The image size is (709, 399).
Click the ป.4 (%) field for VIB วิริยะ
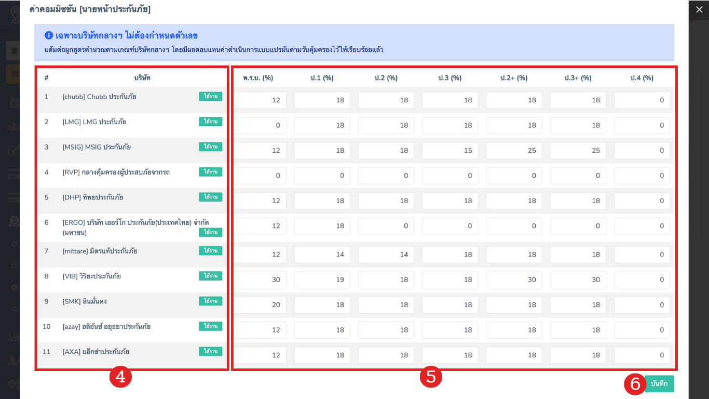[x=642, y=280]
